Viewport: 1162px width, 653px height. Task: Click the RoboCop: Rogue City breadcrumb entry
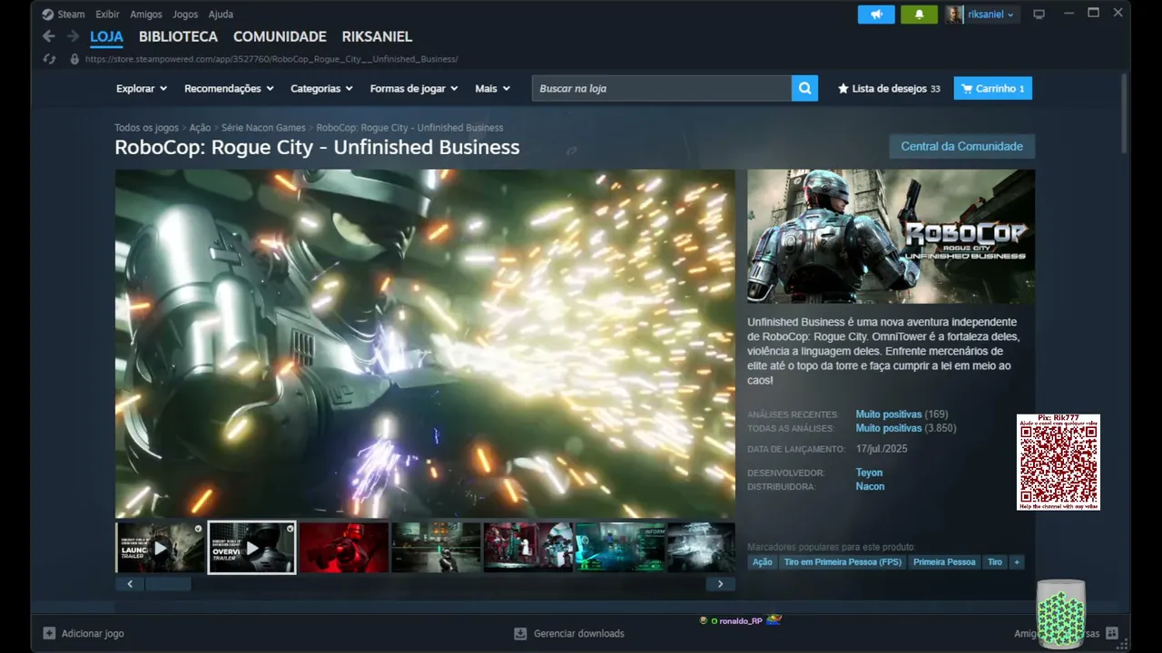tap(409, 128)
